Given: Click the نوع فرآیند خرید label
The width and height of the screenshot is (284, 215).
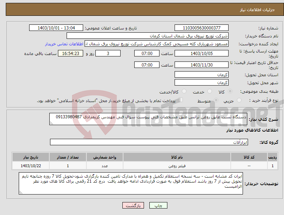Looking at the screenshot, I should pyautogui.click(x=264, y=100).
